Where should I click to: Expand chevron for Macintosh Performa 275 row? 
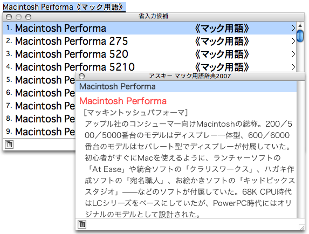coord(293,41)
